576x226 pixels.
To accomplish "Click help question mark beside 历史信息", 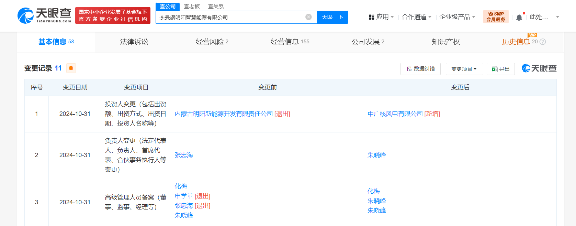I will click(543, 42).
